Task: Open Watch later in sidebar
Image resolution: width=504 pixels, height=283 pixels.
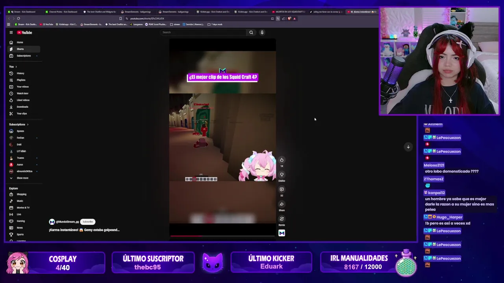Action: point(24,94)
